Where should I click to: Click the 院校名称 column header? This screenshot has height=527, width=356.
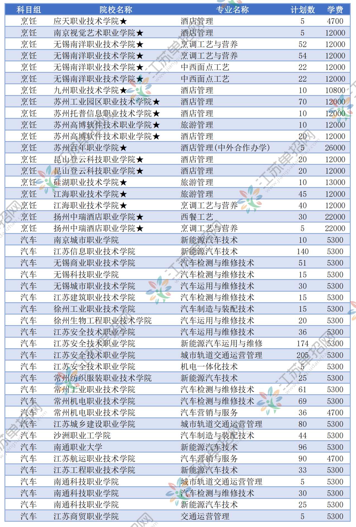[x=116, y=10]
